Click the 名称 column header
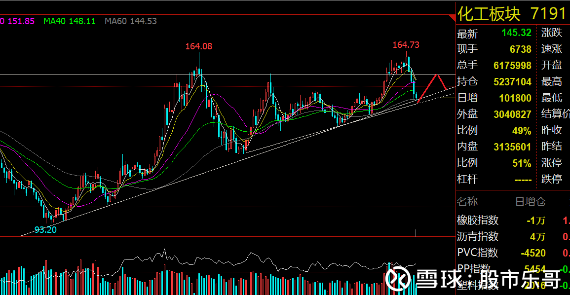The image size is (570, 295). pyautogui.click(x=467, y=201)
